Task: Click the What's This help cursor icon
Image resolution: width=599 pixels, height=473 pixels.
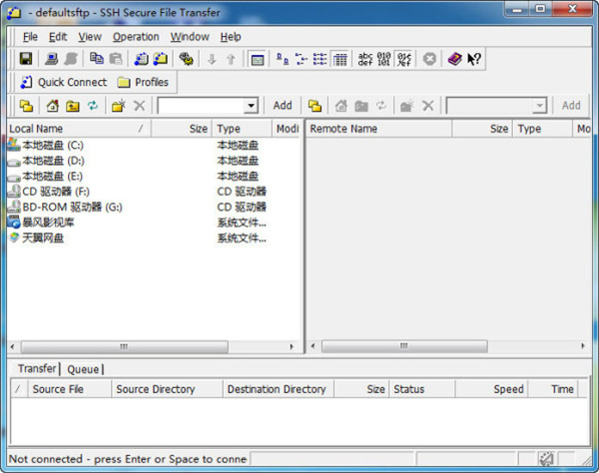Action: 474,60
